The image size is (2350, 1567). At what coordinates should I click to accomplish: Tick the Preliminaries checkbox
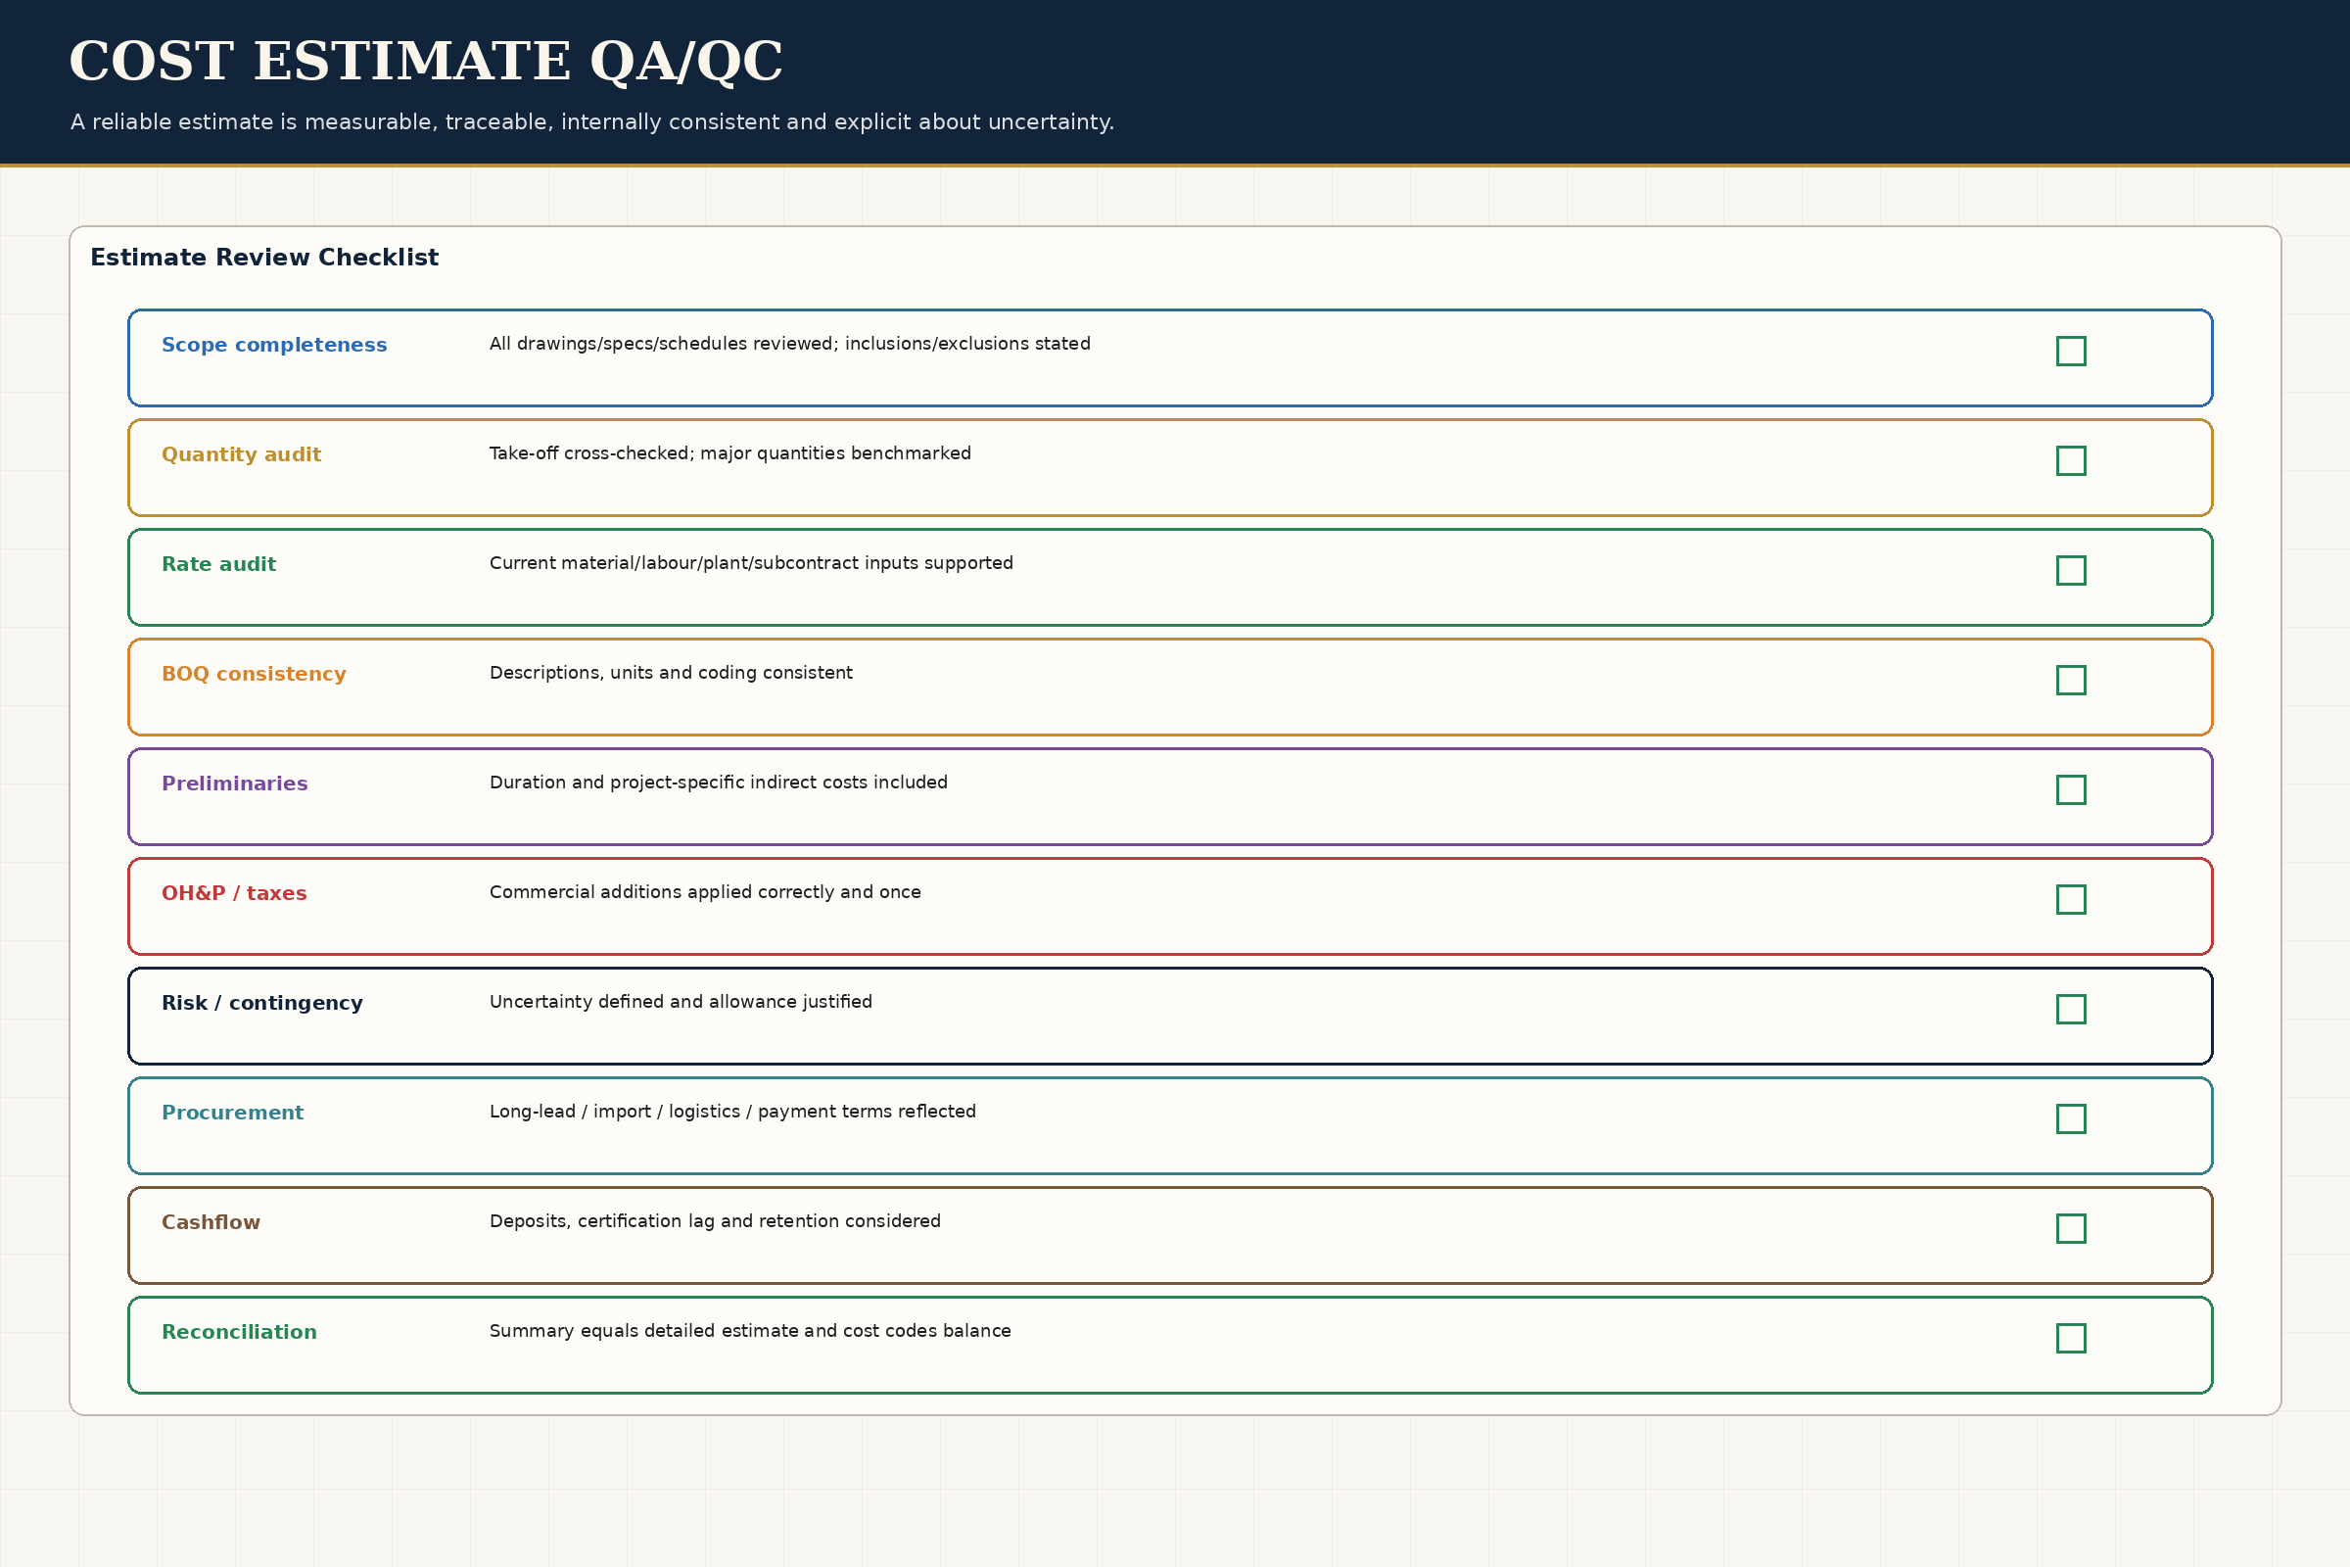click(x=2071, y=789)
